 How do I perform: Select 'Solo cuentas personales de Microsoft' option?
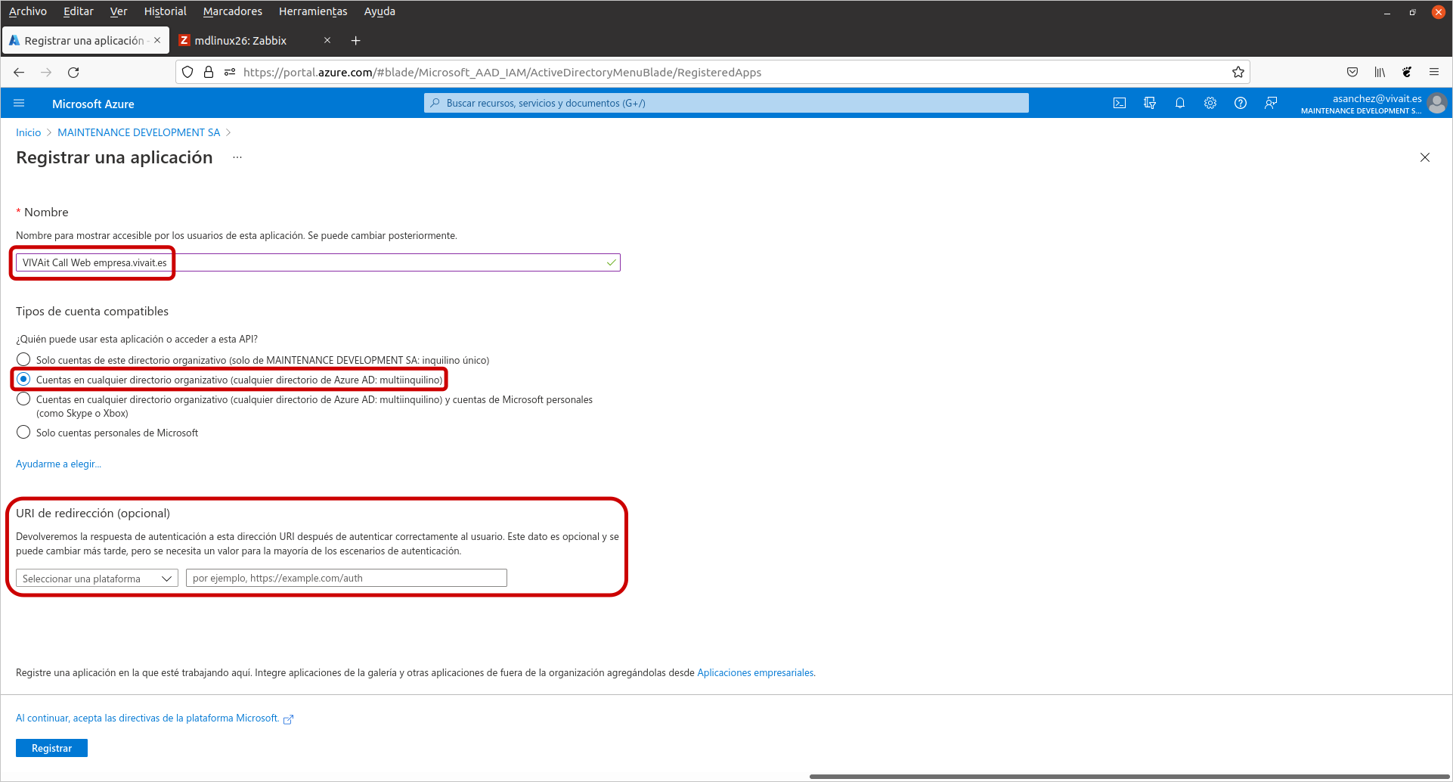(x=23, y=432)
